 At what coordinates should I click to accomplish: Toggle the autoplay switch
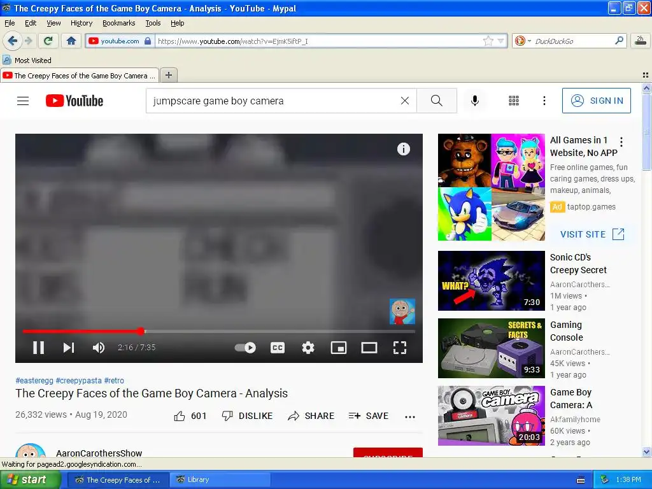pyautogui.click(x=245, y=348)
